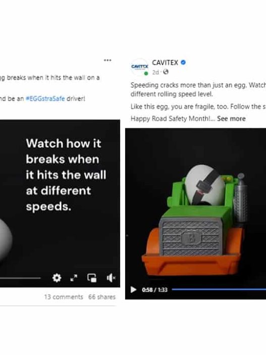
Task: Open the three-dot post options menu
Action: click(108, 60)
